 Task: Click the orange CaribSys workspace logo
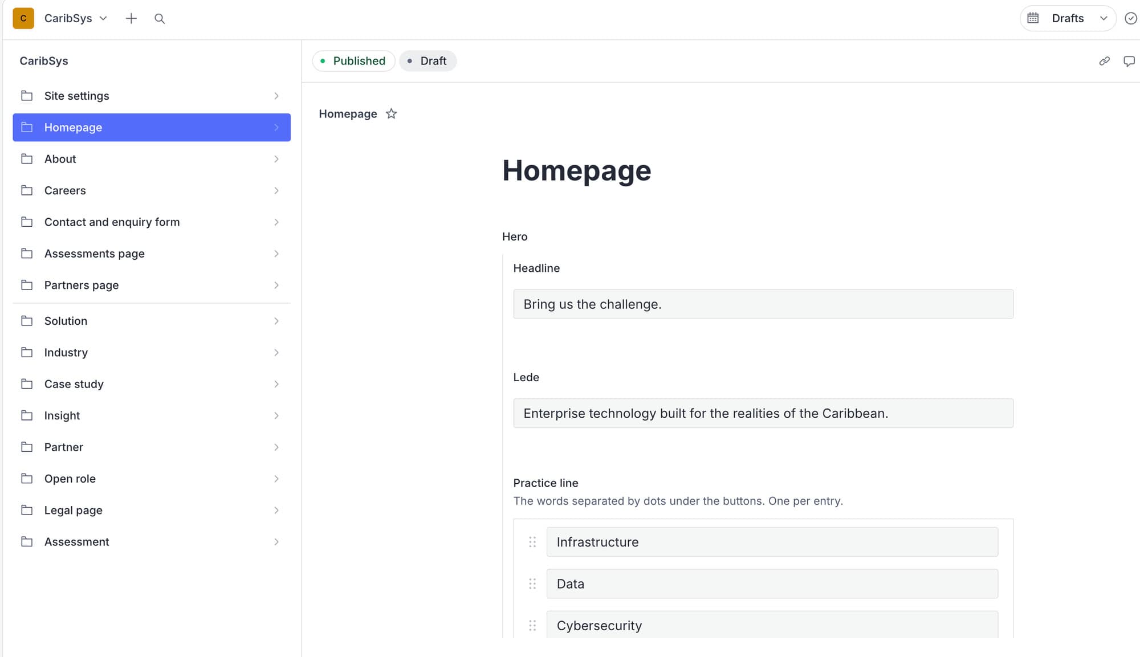tap(23, 18)
